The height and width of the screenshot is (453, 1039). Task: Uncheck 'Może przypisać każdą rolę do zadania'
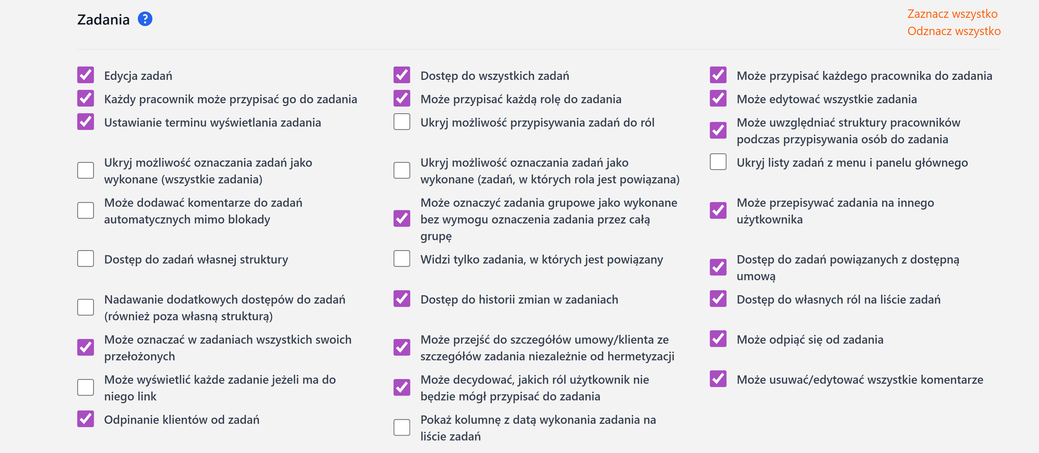(x=402, y=99)
